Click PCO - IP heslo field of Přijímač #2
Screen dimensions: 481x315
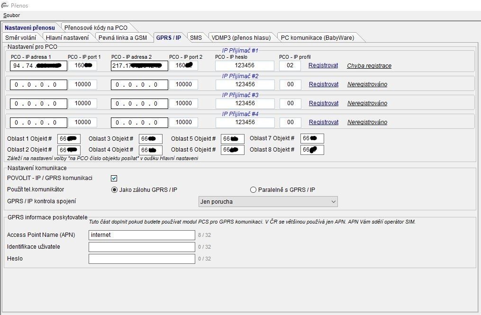(245, 84)
